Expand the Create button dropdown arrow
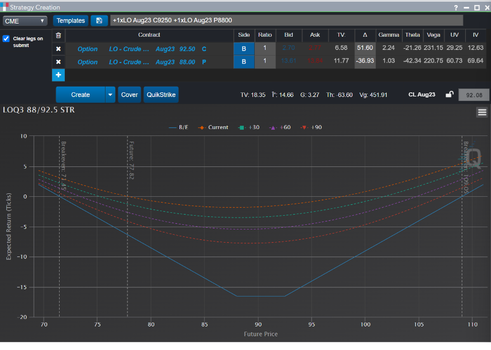This screenshot has height=350, width=491. coord(110,95)
